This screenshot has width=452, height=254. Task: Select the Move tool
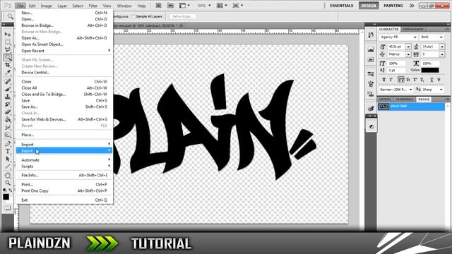(8, 35)
